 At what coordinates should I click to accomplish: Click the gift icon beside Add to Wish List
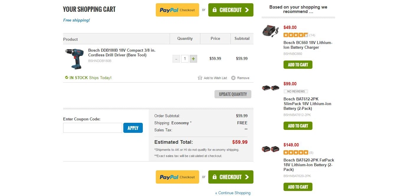[200, 78]
